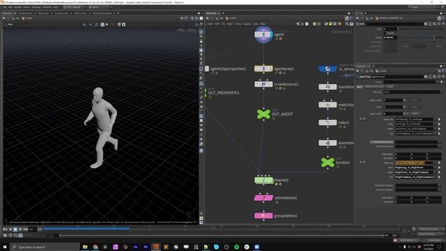Screen dimensions: 446x251
Task: Click the Windows Start button
Action: click(x=5, y=247)
